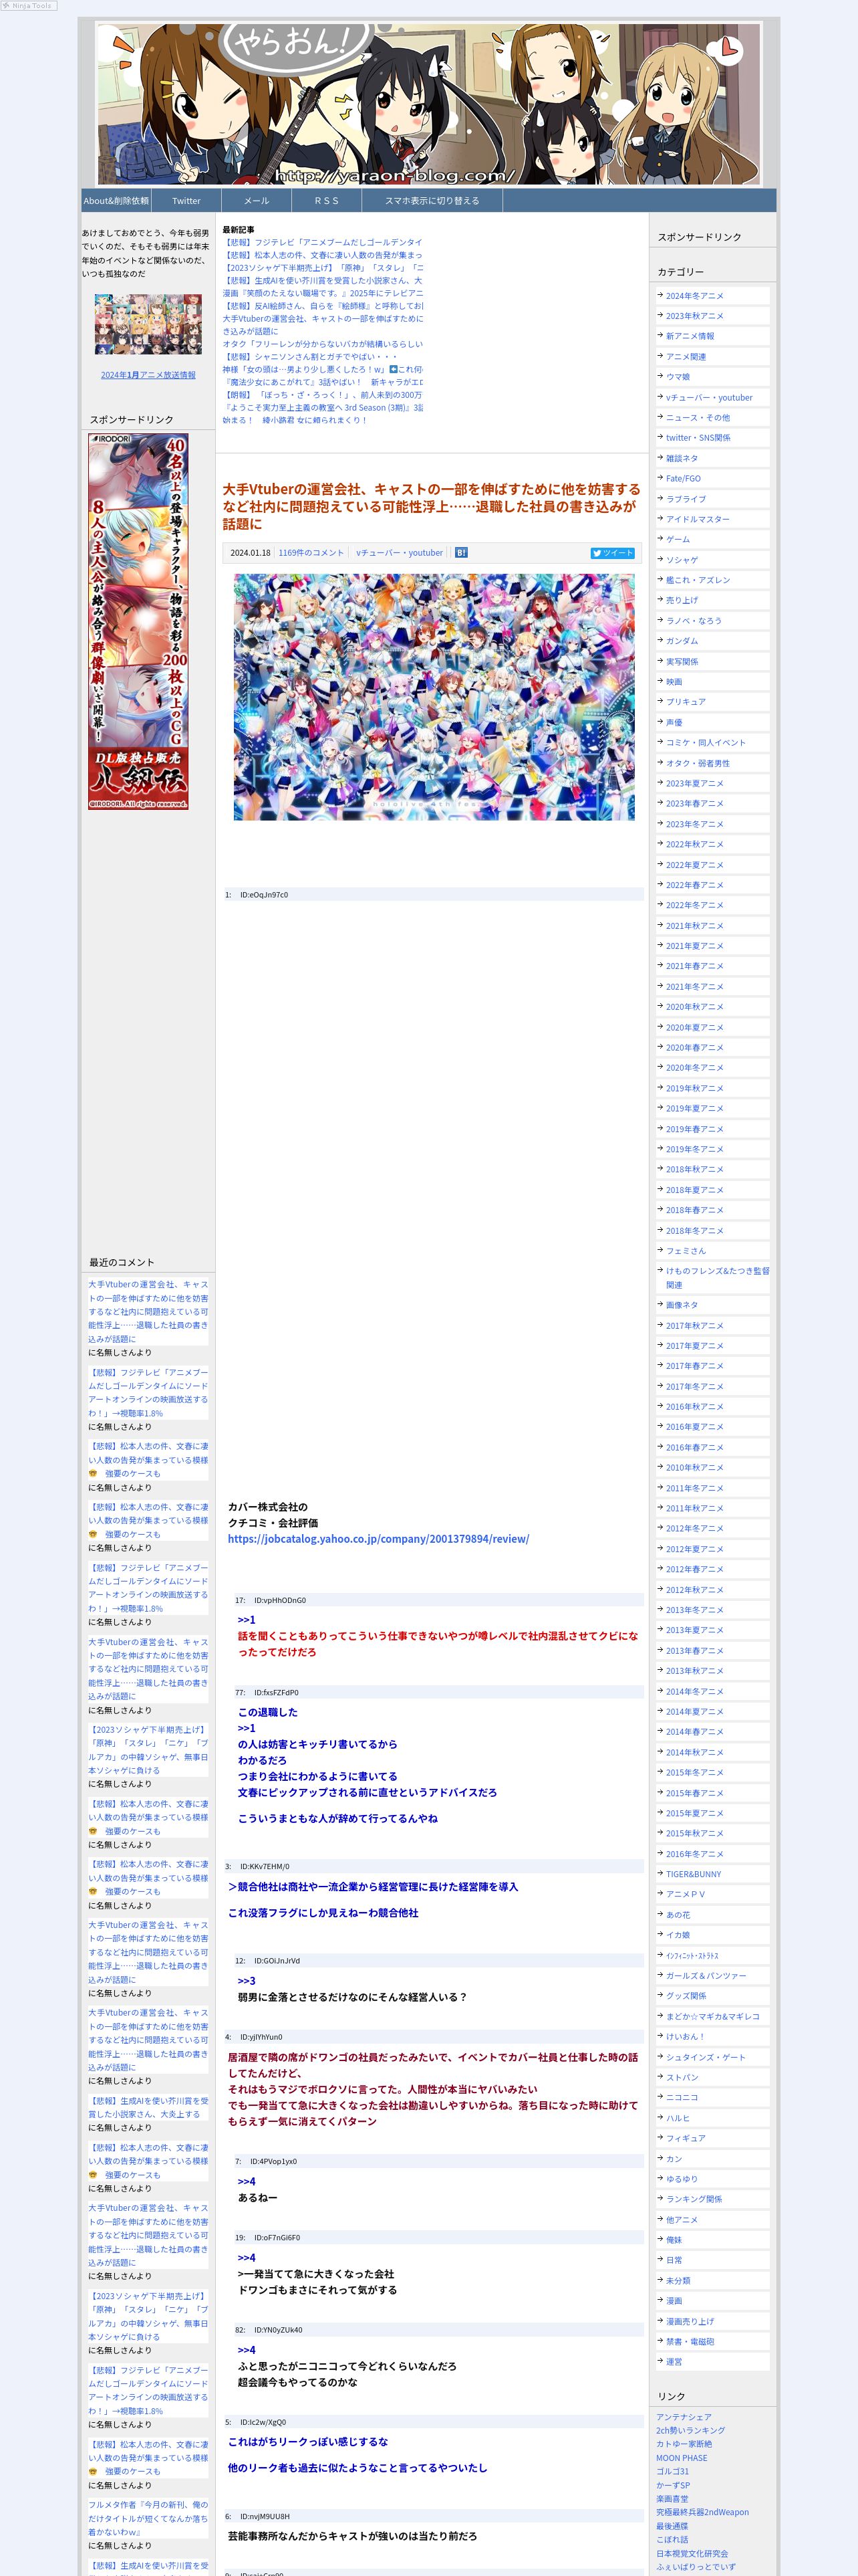Select category けものフレンズ&たつき監督関連

pyautogui.click(x=717, y=1278)
